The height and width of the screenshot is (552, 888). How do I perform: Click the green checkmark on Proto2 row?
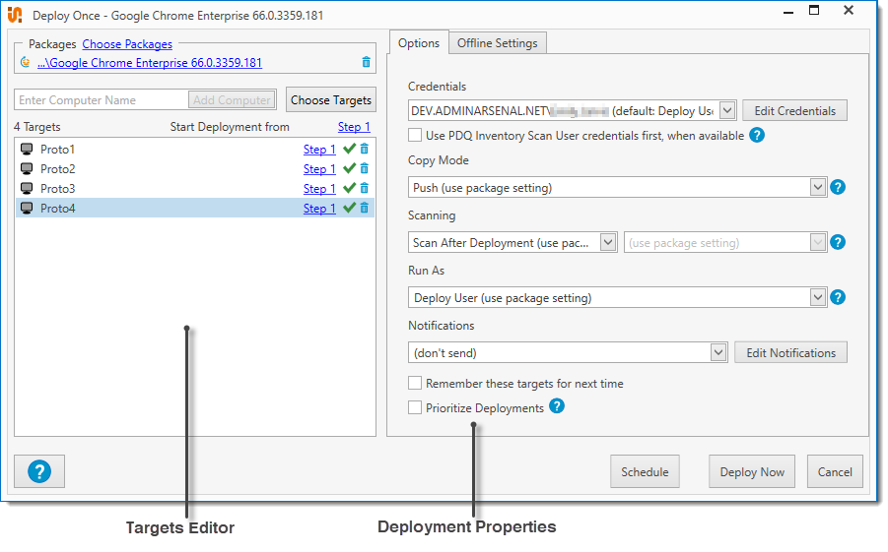click(349, 169)
